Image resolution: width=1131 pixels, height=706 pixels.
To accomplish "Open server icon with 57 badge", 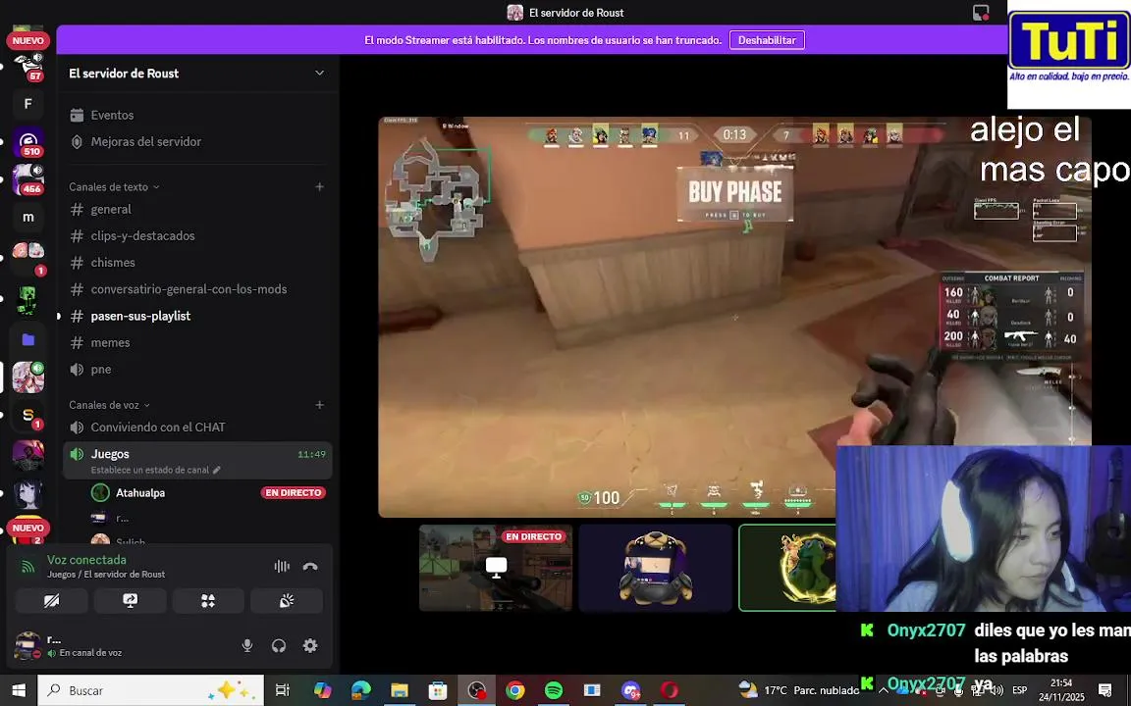I will (x=28, y=67).
